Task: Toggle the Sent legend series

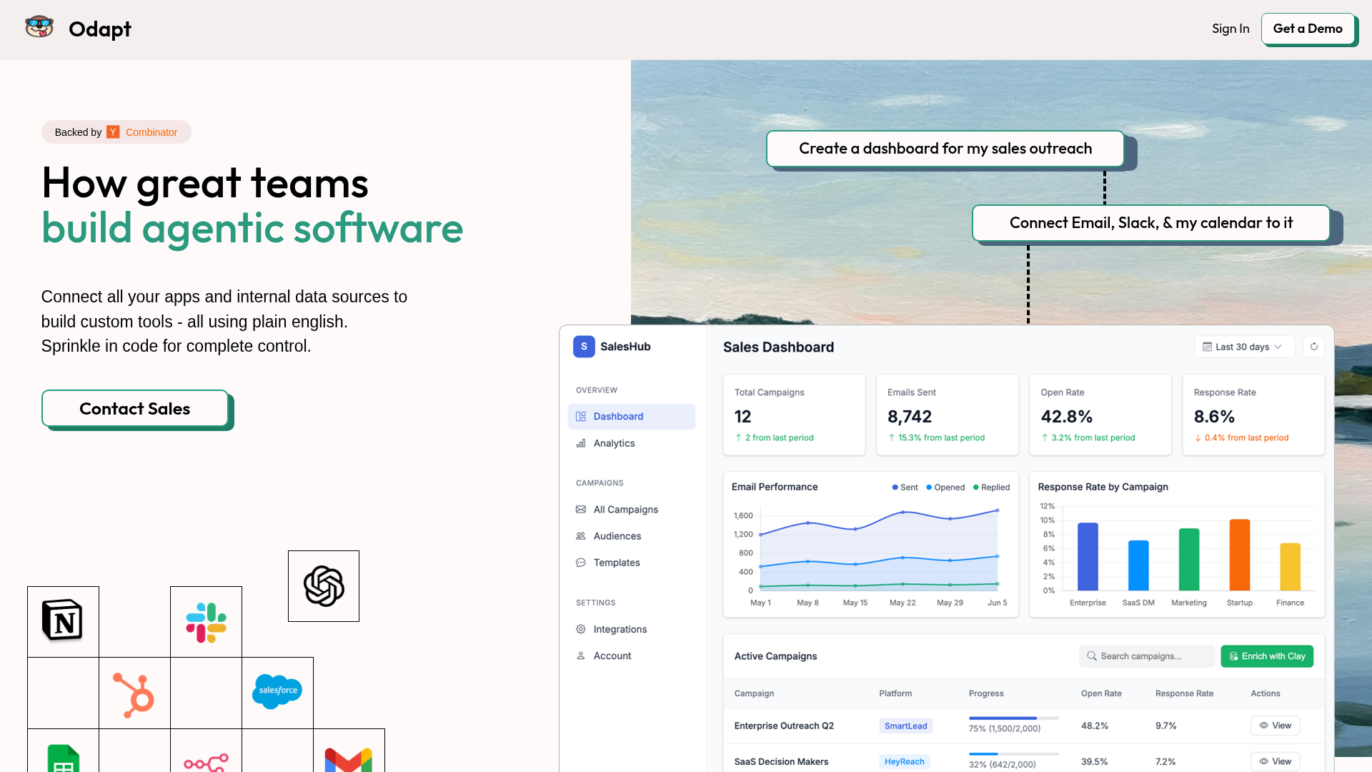Action: click(x=905, y=488)
